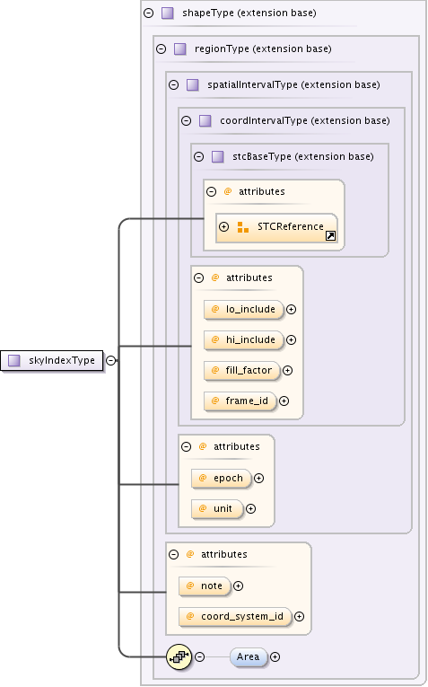Expand the fill_factor attribute details

point(287,371)
